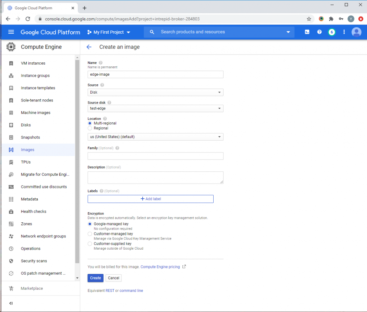
Task: Click the Name field help icon
Action: pos(101,63)
